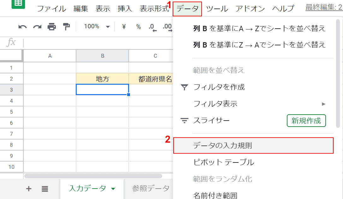Click the 地方 header cell
This screenshot has width=343, height=199.
click(102, 79)
